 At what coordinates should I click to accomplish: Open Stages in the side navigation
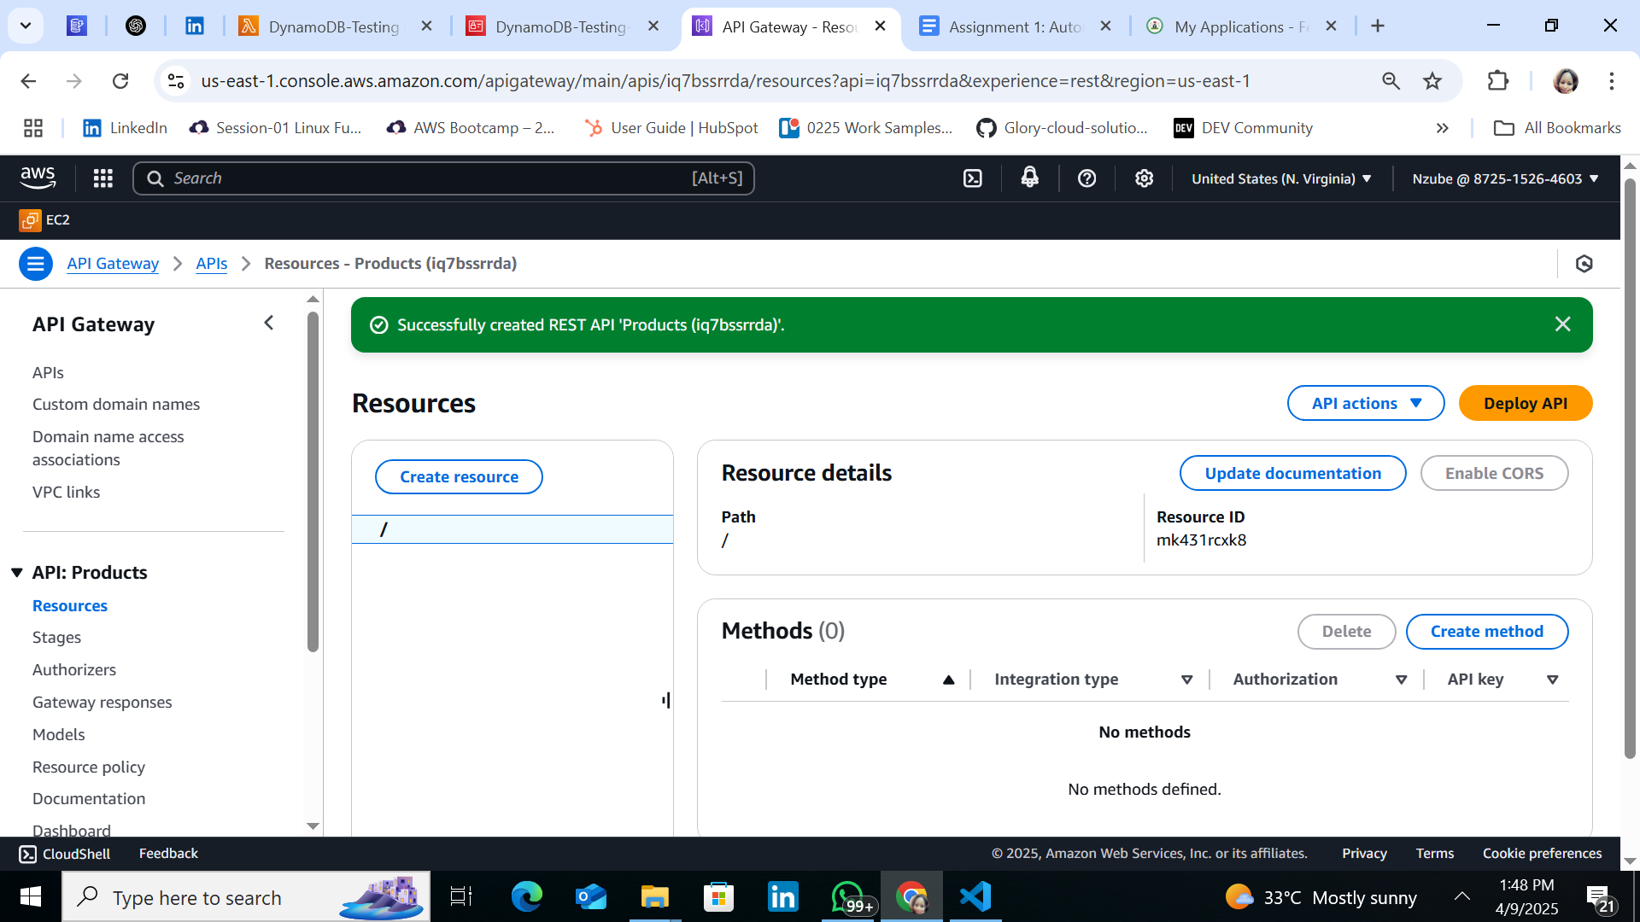56,638
